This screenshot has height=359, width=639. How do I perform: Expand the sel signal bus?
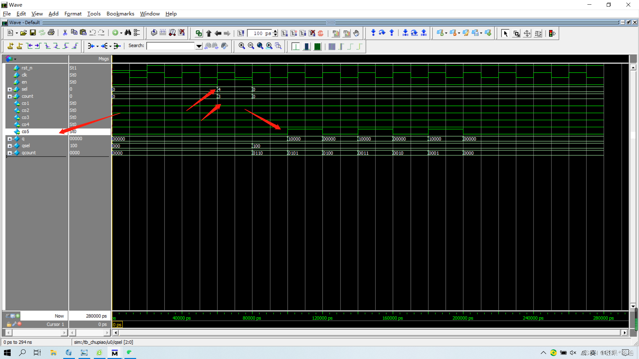click(10, 89)
